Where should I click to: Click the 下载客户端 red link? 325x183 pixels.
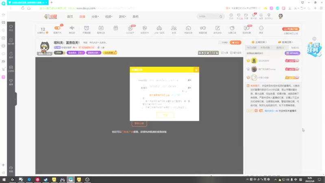pyautogui.click(x=128, y=132)
